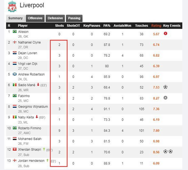This screenshot has width=188, height=170.
Task: Click Jordan Henderson's green substituted-on arrow
Action: tap(47, 160)
